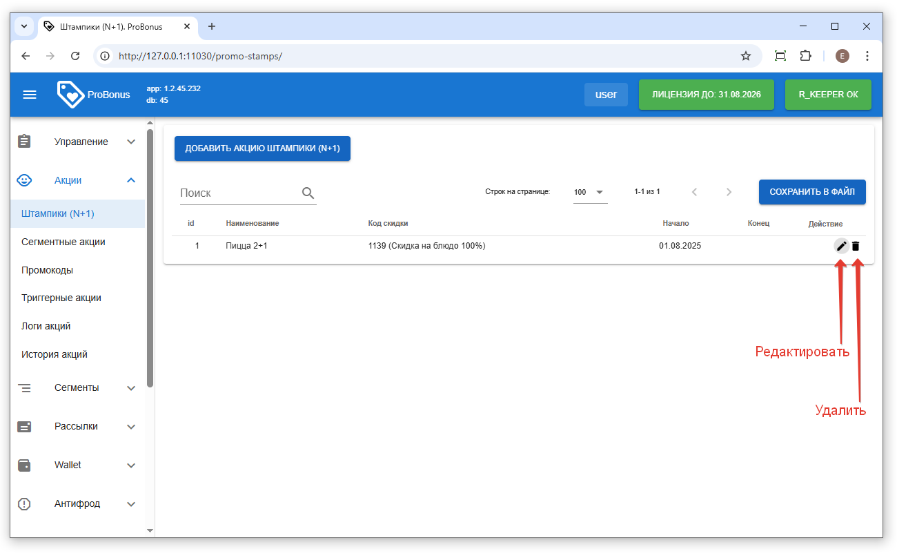The image size is (897, 558).
Task: Click the Управление clipboard icon
Action: [24, 142]
